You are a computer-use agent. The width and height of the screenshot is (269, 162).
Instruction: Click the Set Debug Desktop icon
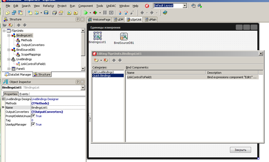[x=200, y=6]
